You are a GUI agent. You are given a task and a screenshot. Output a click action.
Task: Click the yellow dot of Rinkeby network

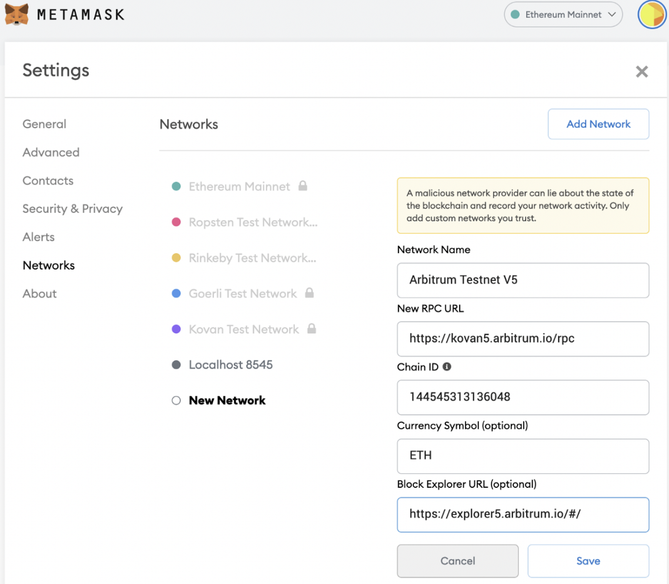(176, 258)
